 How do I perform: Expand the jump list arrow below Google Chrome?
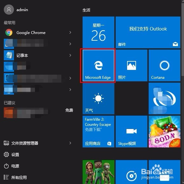(70, 44)
